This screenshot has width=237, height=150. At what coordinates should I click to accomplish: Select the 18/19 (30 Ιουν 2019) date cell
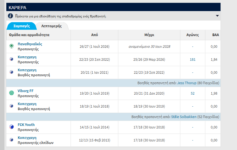tap(149, 106)
